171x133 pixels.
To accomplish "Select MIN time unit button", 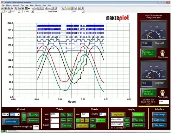I will (82, 121).
